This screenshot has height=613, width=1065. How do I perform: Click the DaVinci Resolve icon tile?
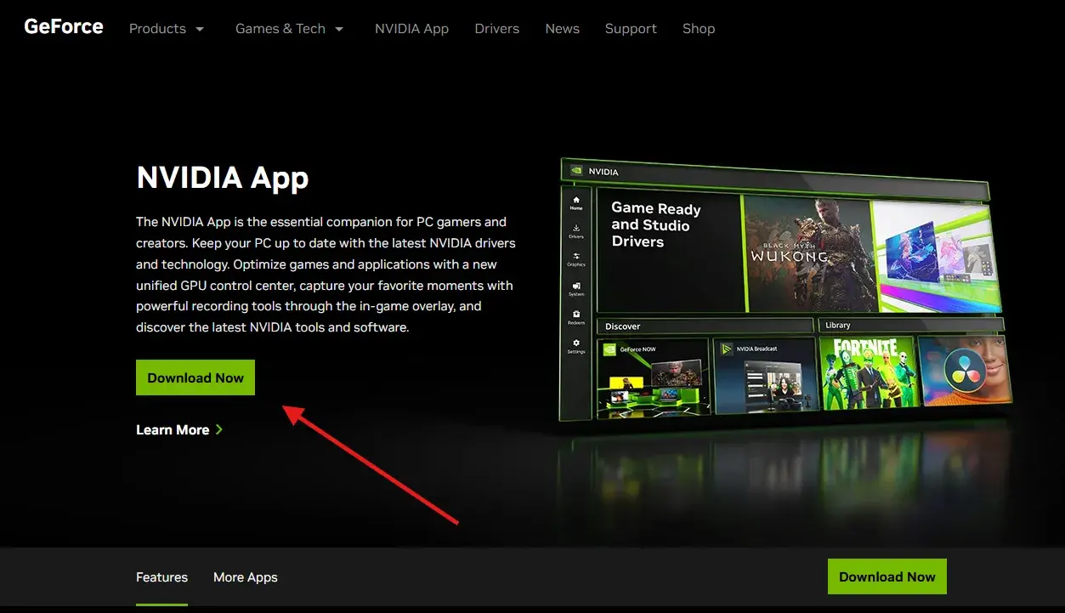(x=964, y=372)
